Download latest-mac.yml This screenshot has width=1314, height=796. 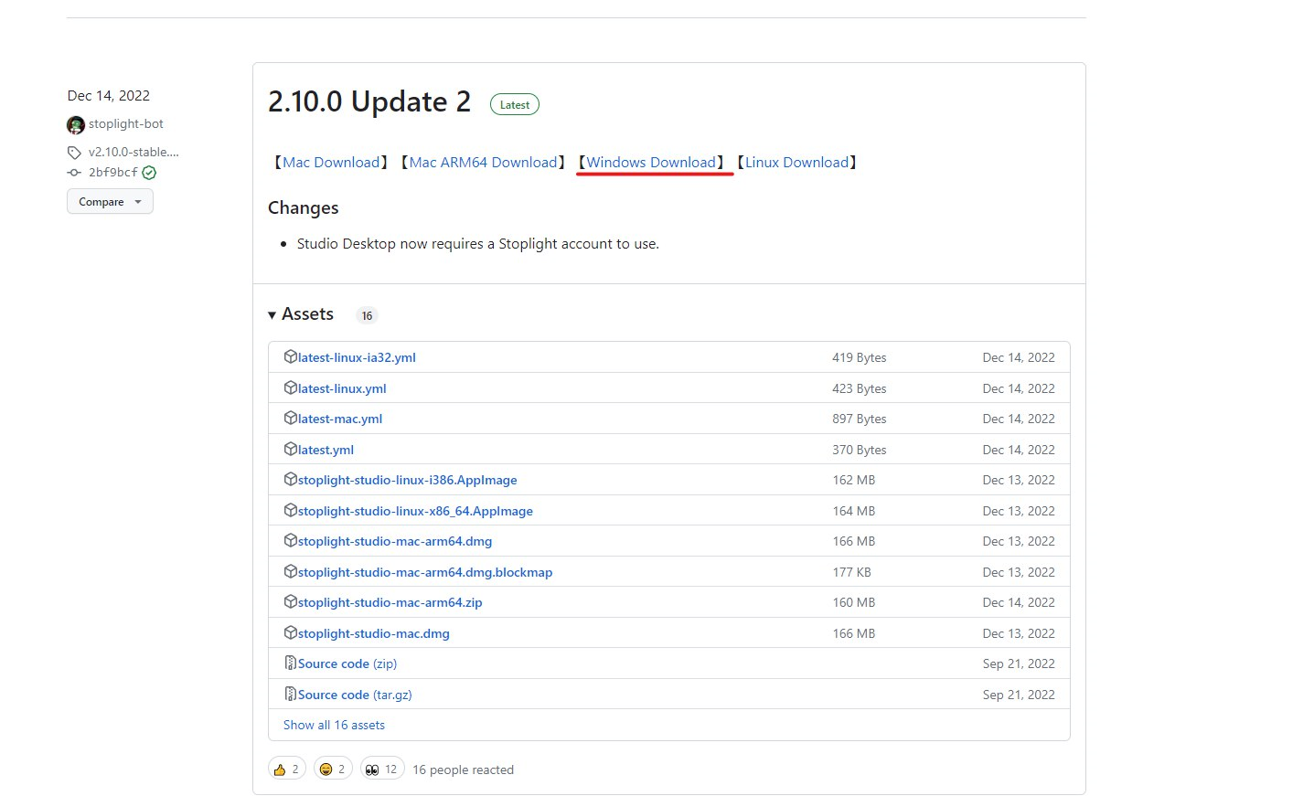[x=340, y=419]
